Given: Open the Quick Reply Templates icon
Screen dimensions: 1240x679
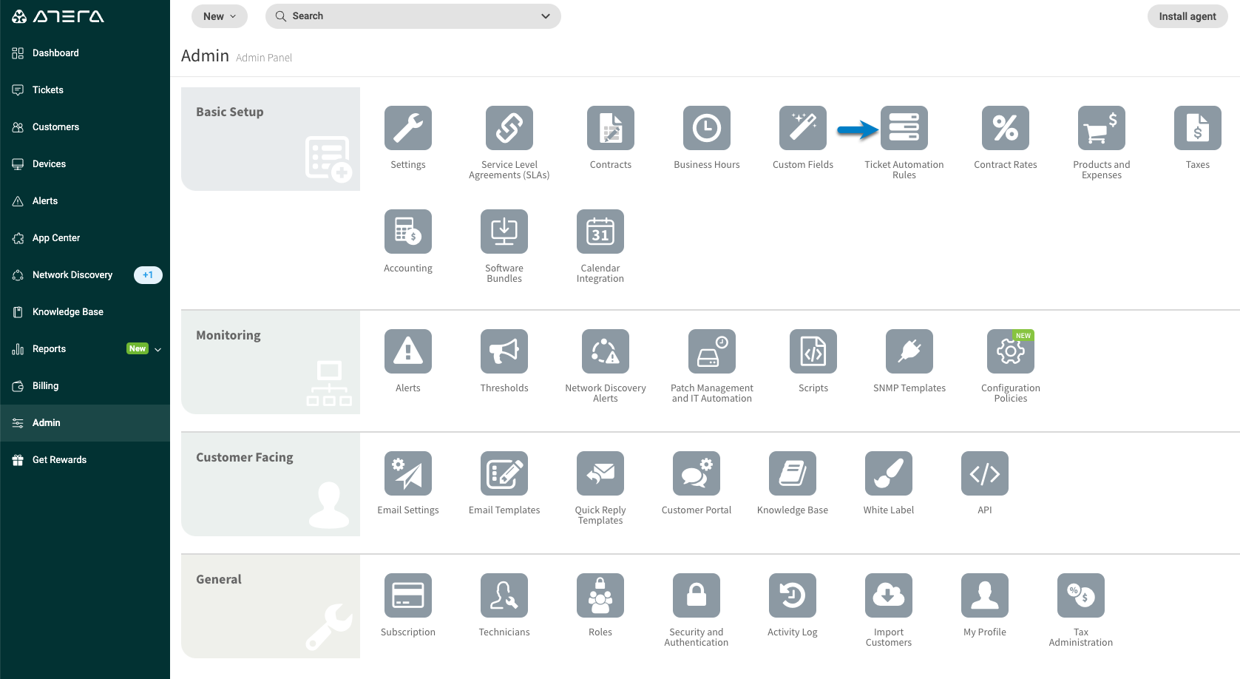Looking at the screenshot, I should point(600,473).
